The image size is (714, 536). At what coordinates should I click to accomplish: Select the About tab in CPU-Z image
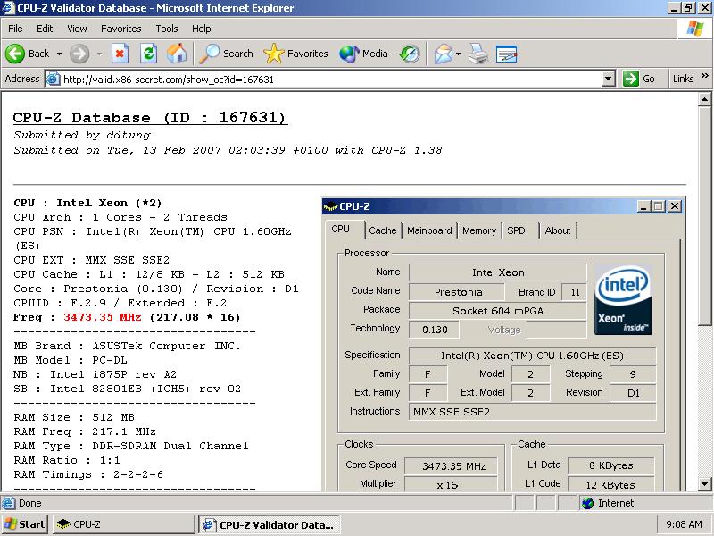(x=557, y=230)
